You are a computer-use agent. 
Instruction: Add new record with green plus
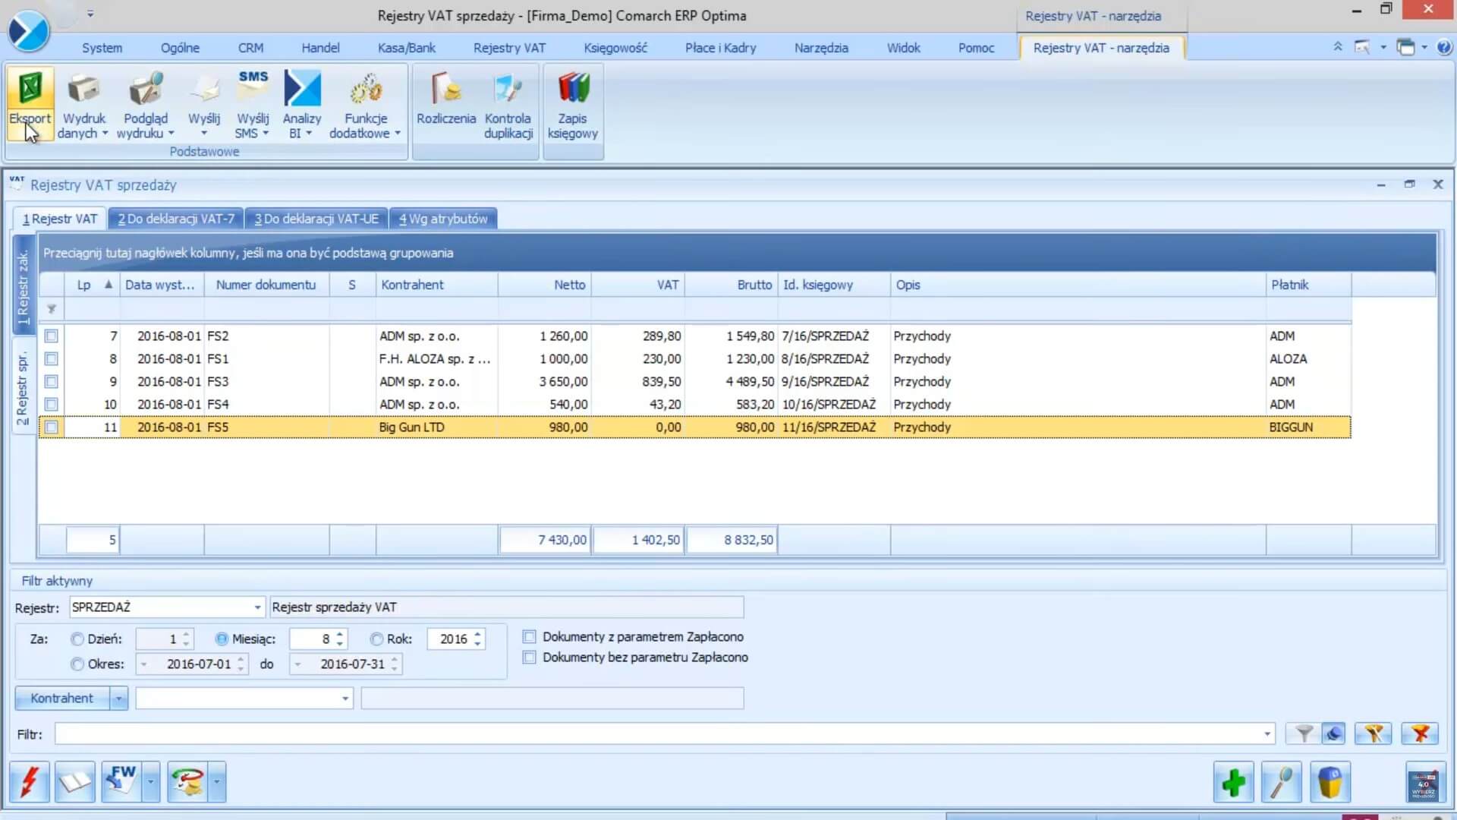point(1233,781)
